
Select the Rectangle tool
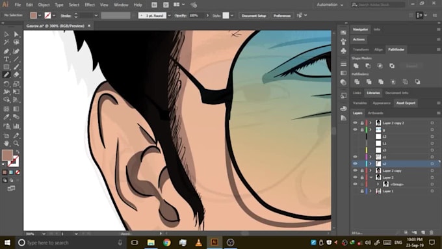click(x=6, y=67)
